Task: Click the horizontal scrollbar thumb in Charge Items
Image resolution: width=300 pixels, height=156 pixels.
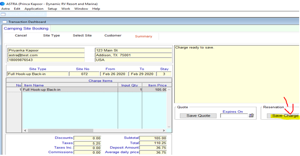Action: pyautogui.click(x=60, y=131)
